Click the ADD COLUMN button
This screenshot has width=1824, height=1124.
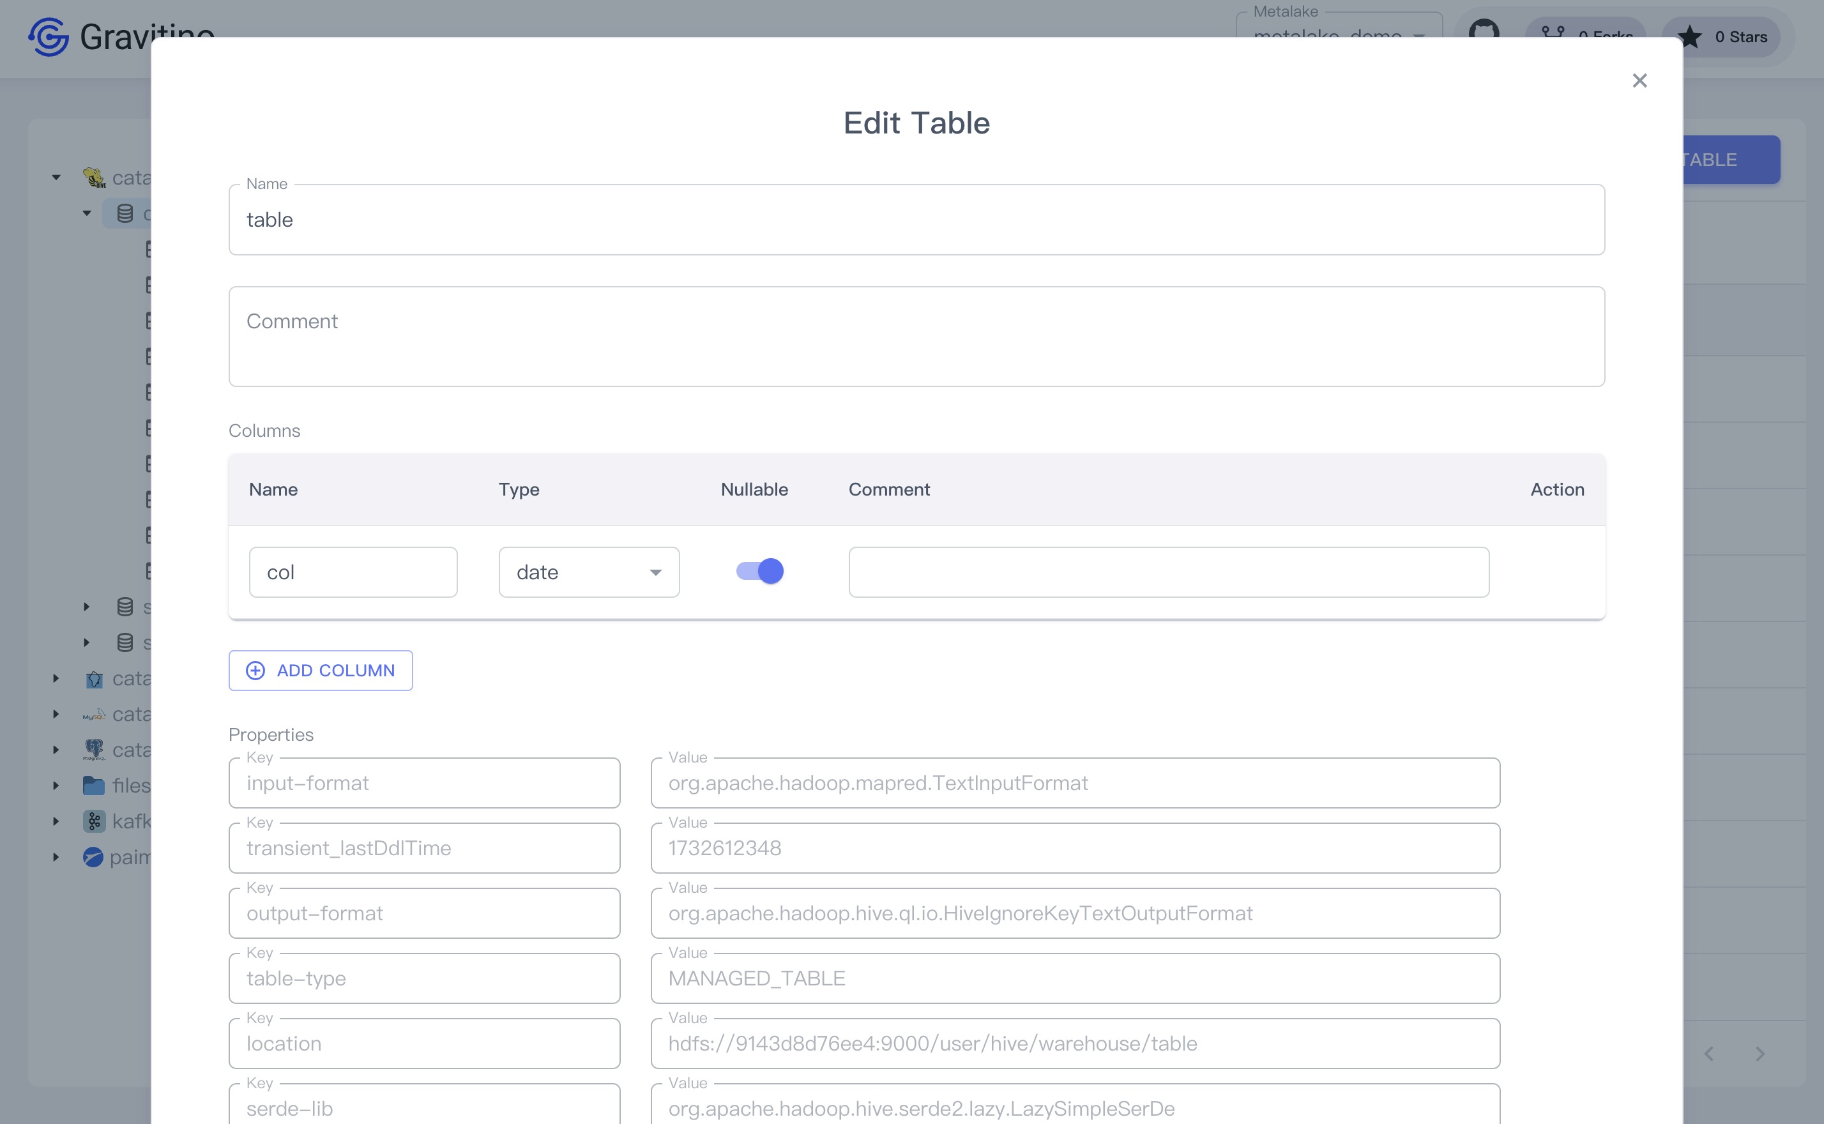(321, 671)
